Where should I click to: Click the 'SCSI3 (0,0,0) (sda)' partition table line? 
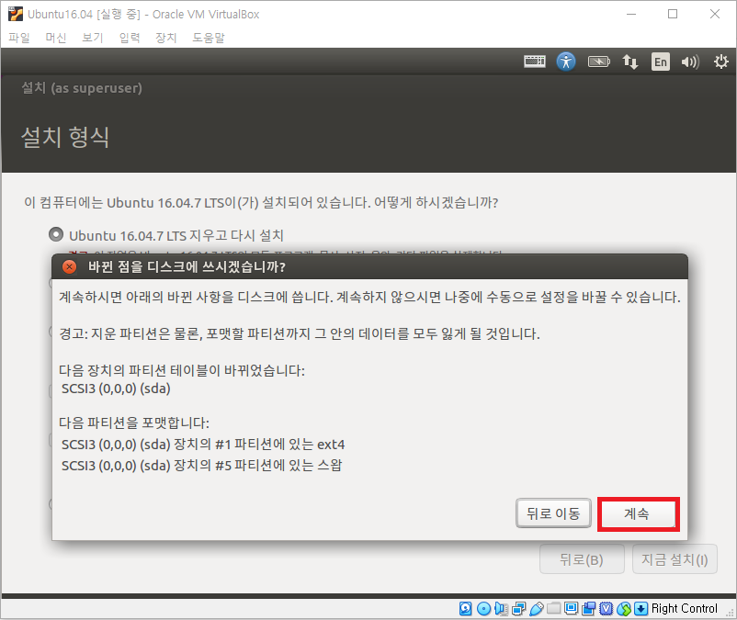[116, 389]
